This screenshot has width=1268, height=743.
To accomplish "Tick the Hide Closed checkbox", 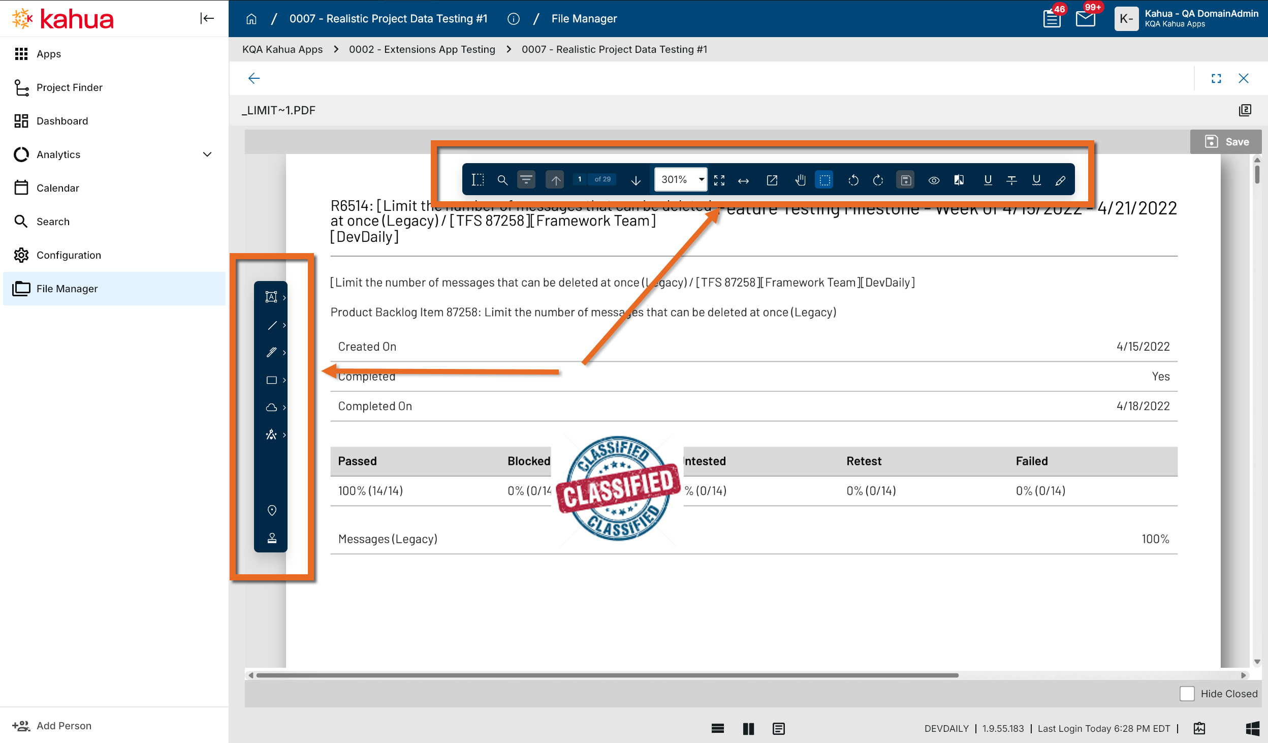I will 1187,694.
